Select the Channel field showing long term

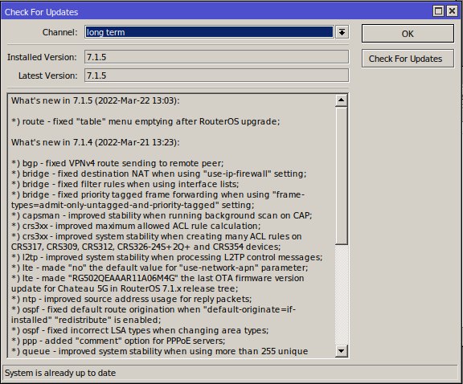[x=209, y=32]
